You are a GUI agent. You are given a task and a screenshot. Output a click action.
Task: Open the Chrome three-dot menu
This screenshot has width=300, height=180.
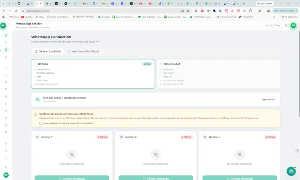(x=296, y=11)
